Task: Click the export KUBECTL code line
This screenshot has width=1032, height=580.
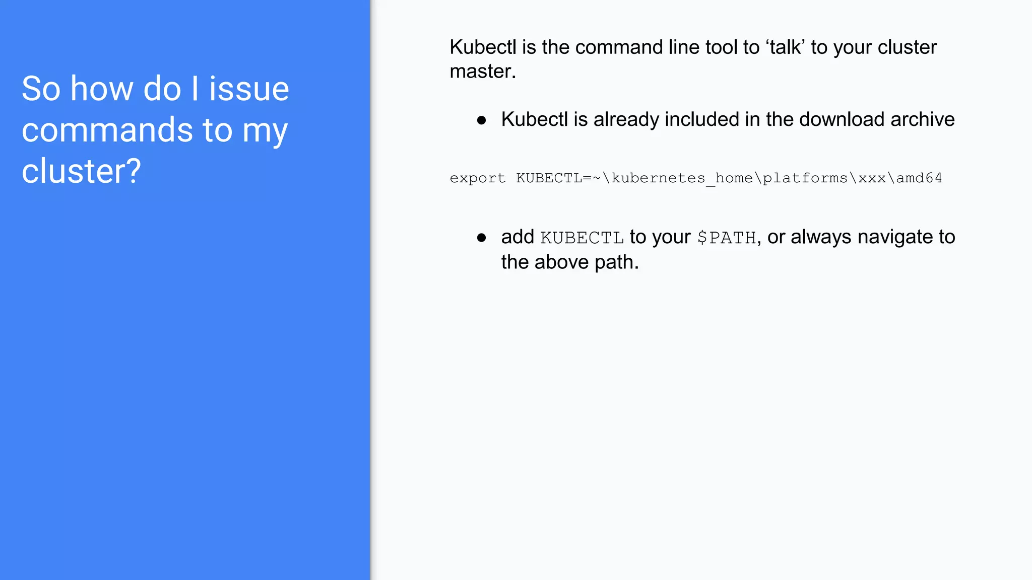Action: (695, 178)
